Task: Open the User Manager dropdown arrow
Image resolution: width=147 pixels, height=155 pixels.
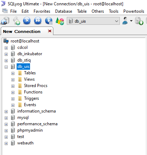Action: [x=131, y=21]
